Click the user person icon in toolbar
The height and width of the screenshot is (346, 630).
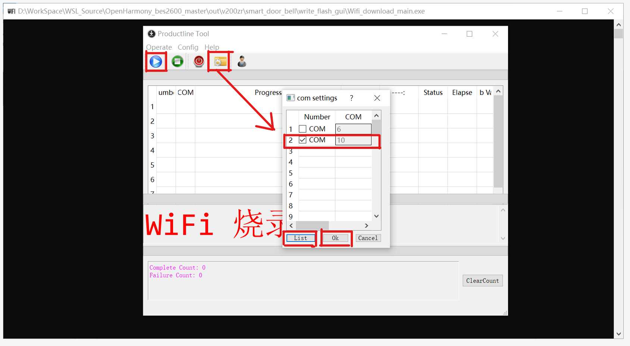click(242, 61)
